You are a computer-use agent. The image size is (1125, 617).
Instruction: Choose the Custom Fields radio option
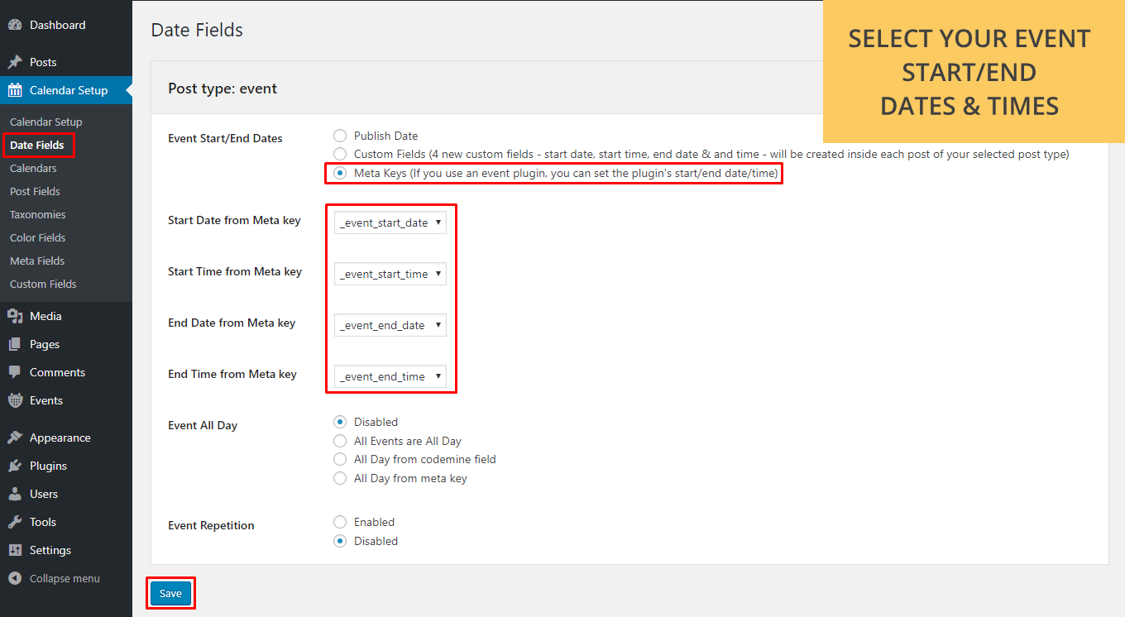tap(339, 154)
